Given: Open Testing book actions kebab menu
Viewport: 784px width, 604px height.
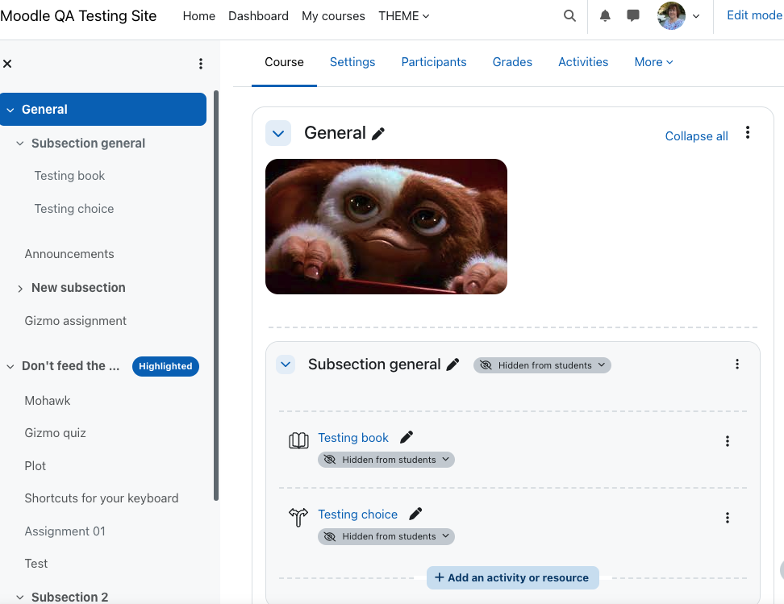Looking at the screenshot, I should click(728, 441).
